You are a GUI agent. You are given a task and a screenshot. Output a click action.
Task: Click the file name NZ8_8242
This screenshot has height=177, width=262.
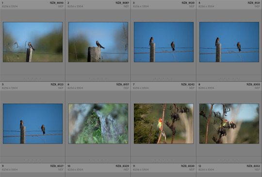[x=188, y=85]
